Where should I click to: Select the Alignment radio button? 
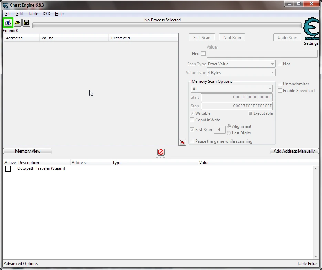coord(229,126)
